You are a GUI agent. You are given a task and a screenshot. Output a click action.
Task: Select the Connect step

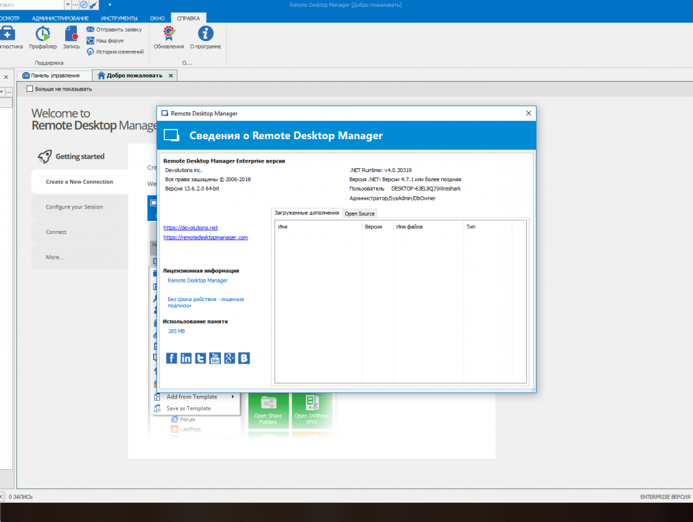pos(80,232)
